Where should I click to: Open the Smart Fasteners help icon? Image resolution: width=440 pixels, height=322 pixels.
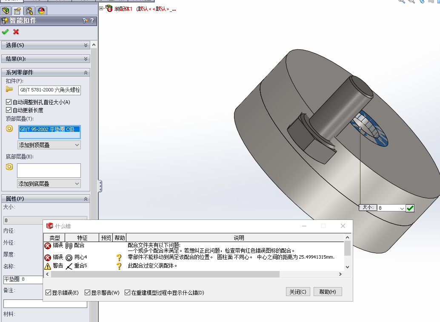tap(93, 20)
